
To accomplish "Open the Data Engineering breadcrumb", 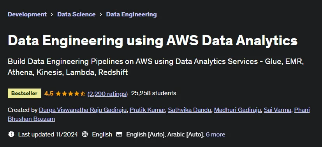I will (x=132, y=14).
